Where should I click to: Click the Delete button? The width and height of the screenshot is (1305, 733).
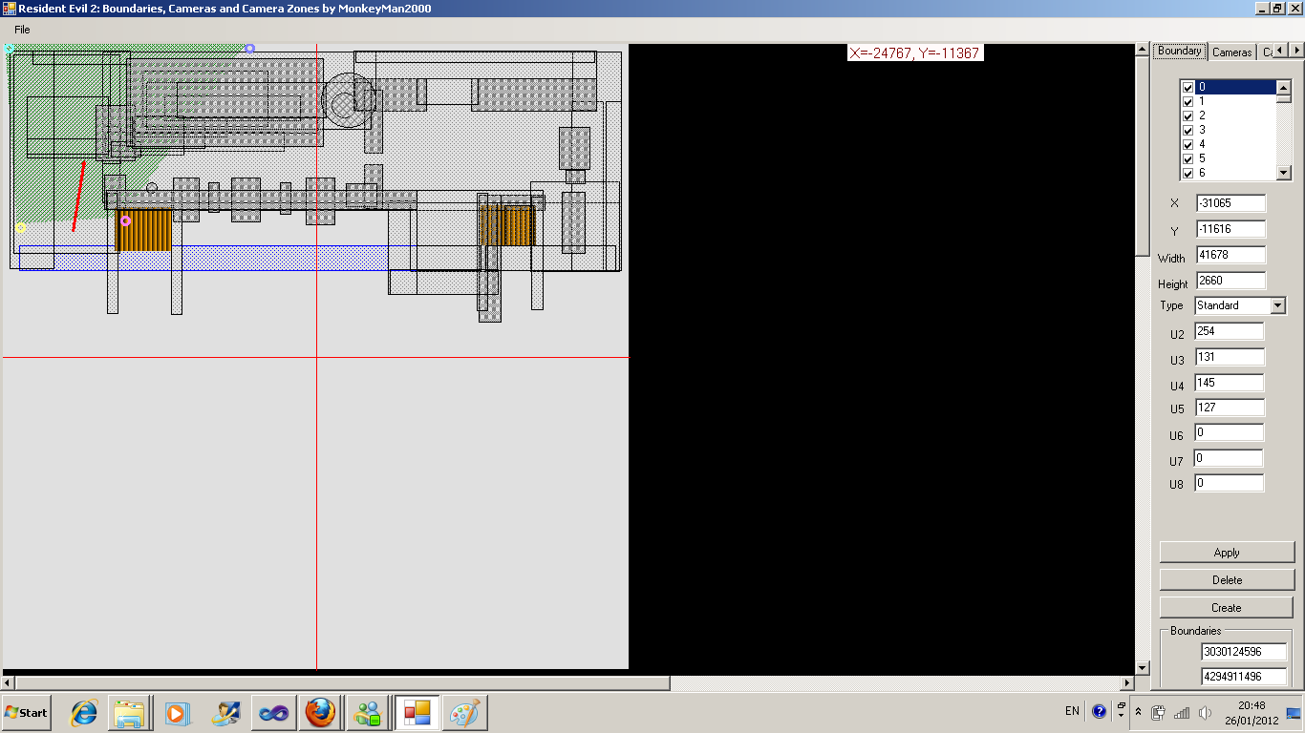point(1227,579)
